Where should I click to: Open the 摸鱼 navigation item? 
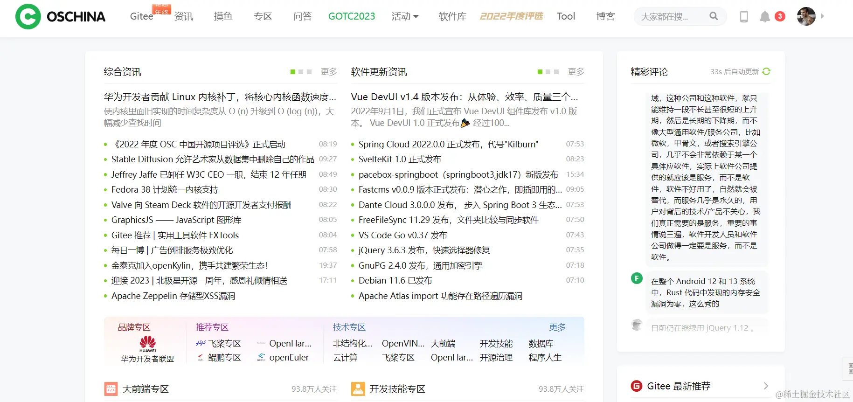tap(223, 16)
